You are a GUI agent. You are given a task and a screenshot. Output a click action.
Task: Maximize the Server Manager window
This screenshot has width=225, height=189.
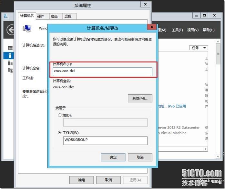point(204,15)
